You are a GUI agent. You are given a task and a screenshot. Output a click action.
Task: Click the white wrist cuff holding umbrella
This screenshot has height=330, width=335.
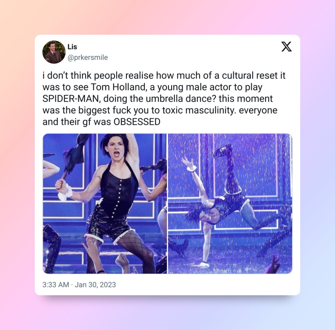(x=65, y=192)
